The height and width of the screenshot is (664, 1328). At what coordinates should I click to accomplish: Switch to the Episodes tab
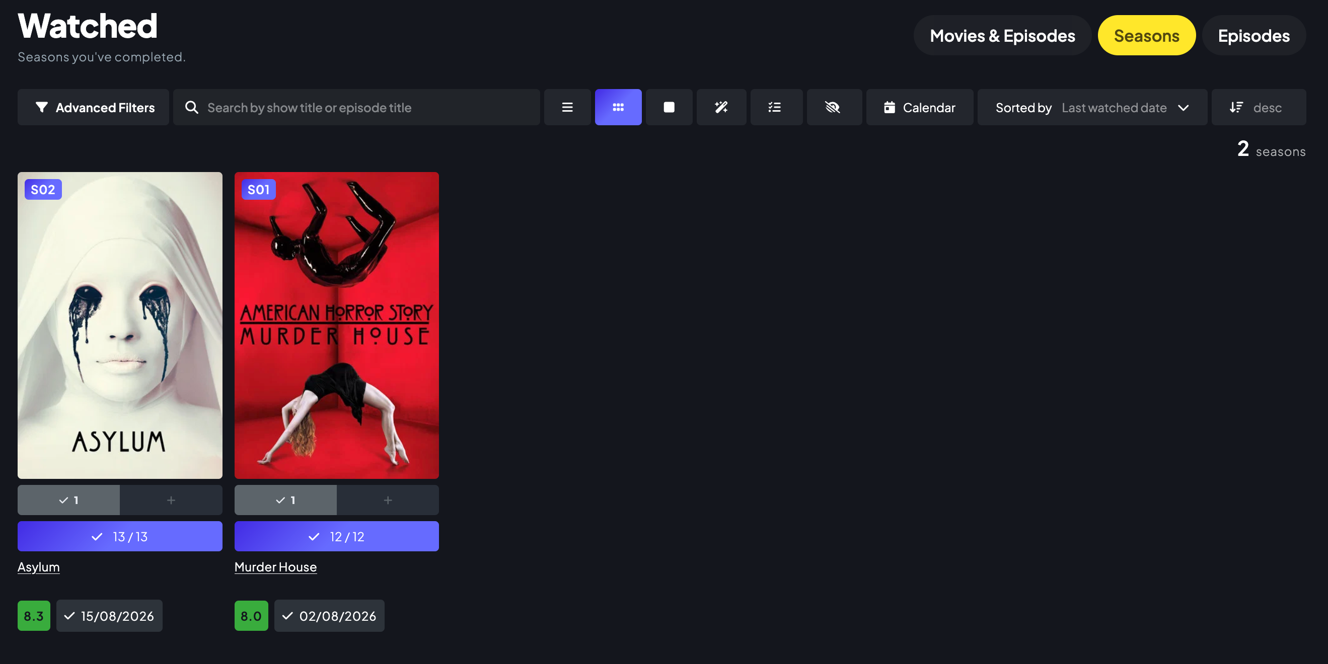[1254, 36]
